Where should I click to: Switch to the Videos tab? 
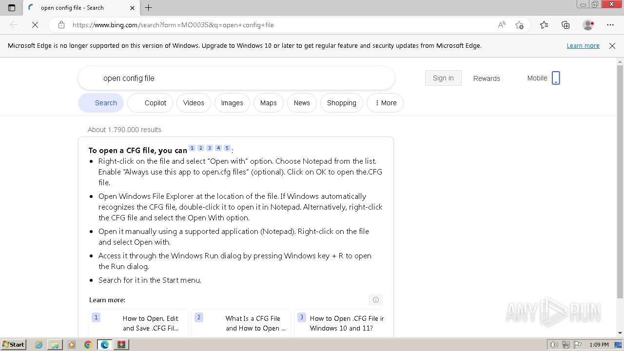point(194,103)
